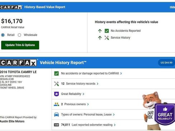Click the Vehicle History Report title
Screen dimensions: 175x131
click(63, 63)
